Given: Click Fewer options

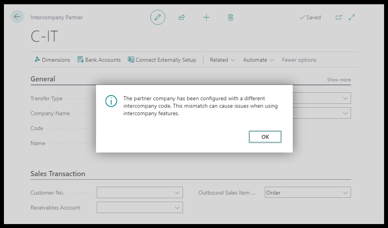Looking at the screenshot, I should click(x=299, y=60).
